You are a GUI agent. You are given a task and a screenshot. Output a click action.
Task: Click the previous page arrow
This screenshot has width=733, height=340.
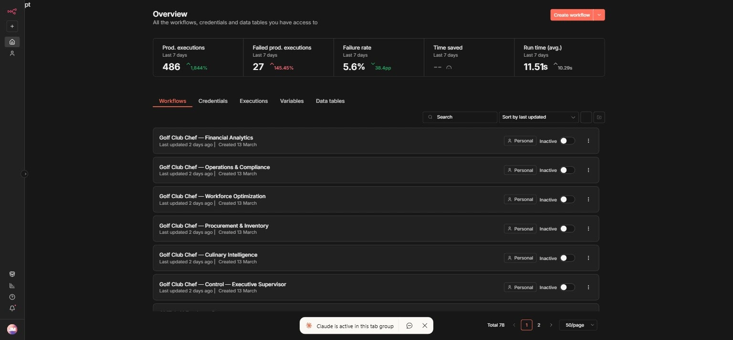click(x=514, y=325)
